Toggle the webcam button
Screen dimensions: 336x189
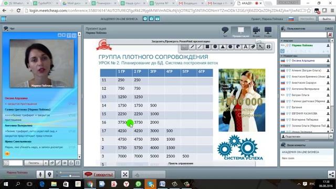pos(49,174)
